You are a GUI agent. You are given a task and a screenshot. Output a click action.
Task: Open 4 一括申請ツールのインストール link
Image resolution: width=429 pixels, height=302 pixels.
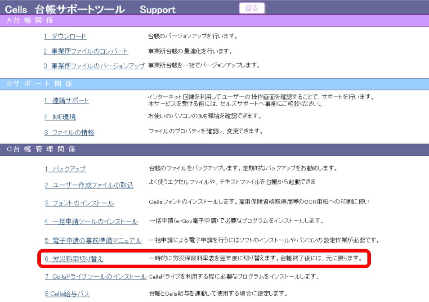pos(91,221)
